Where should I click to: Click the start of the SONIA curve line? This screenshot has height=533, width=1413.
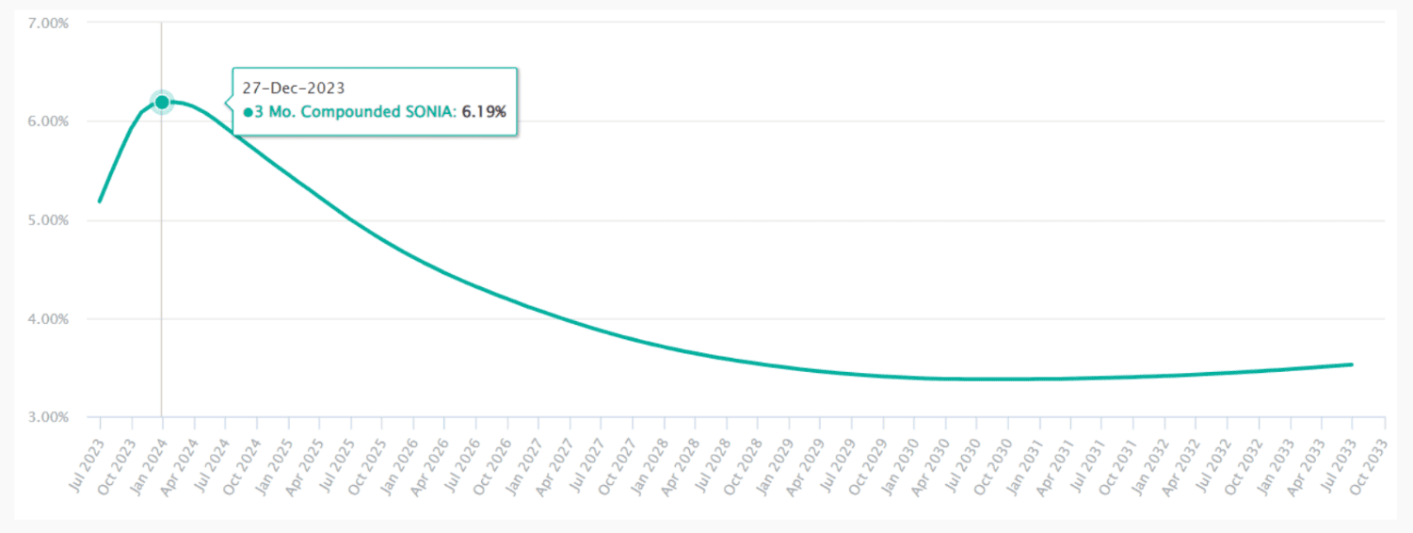pyautogui.click(x=100, y=201)
